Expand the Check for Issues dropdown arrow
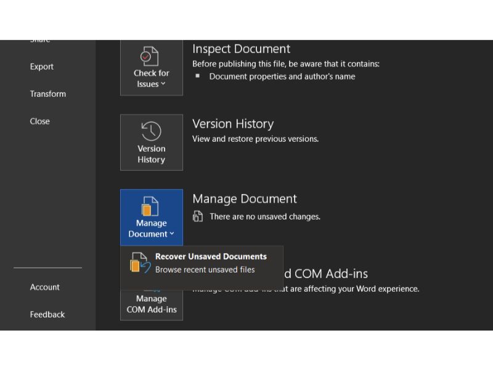Screen dimensions: 493x370 [163, 84]
